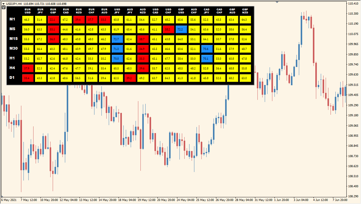
Task: Click the H4 timeframe row label
Action: tap(12, 68)
